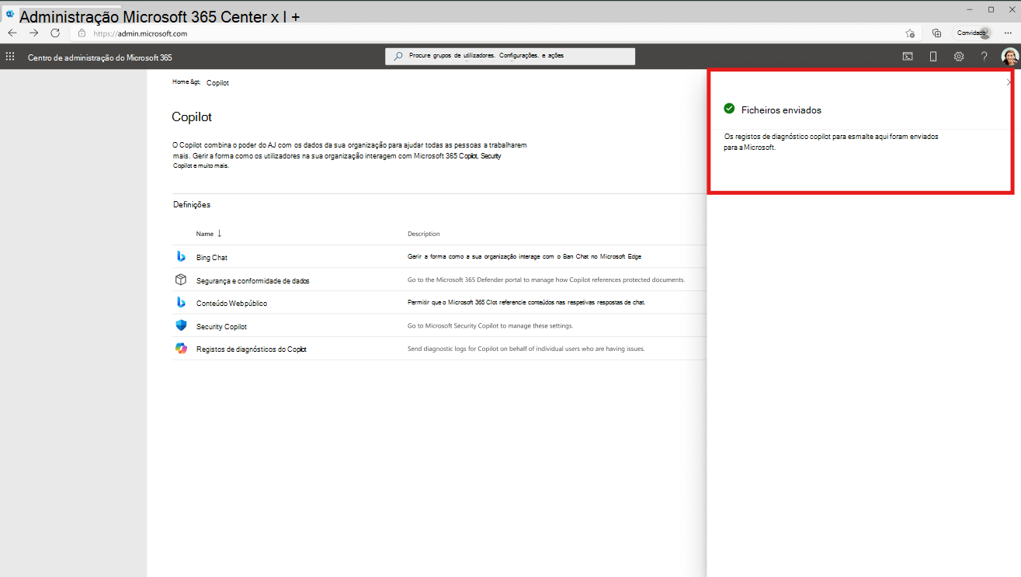Open Conteúdo Web público setting
Image resolution: width=1021 pixels, height=577 pixels.
[x=231, y=304]
